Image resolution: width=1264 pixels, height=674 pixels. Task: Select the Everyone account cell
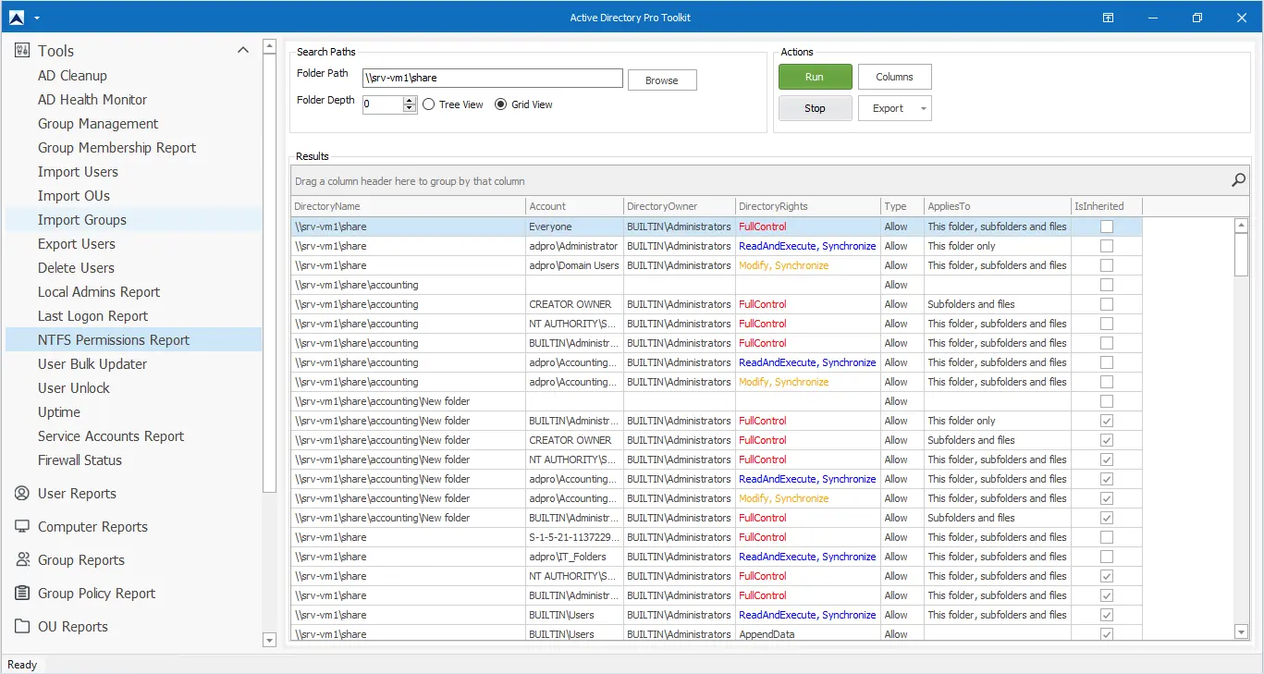point(574,227)
